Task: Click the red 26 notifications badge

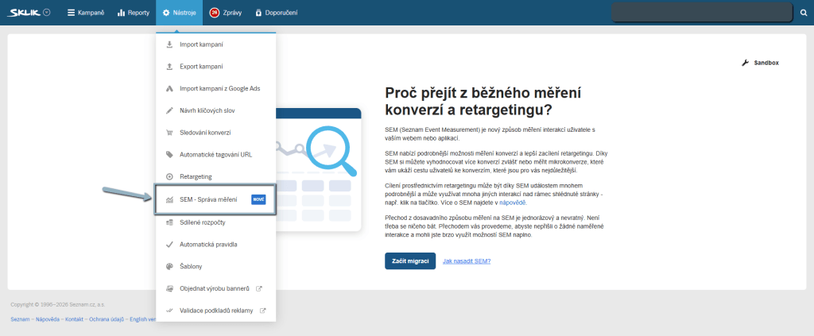Action: point(215,13)
